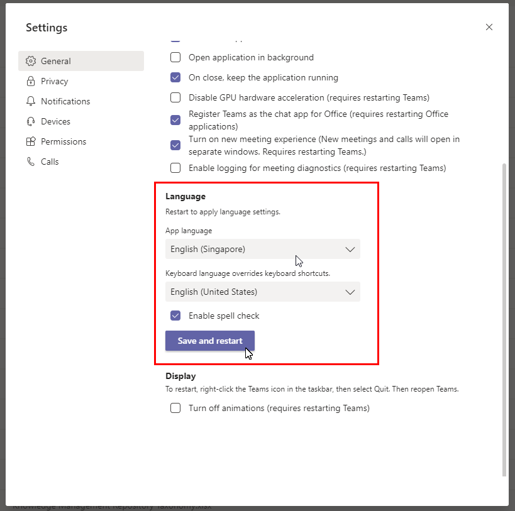Click the Notifications bell icon
Screen dimensions: 515x511
tap(31, 101)
